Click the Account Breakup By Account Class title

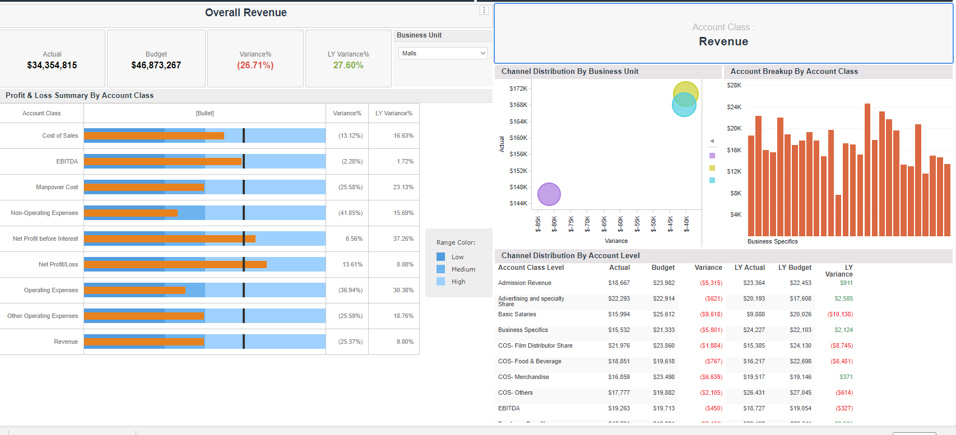(x=794, y=71)
